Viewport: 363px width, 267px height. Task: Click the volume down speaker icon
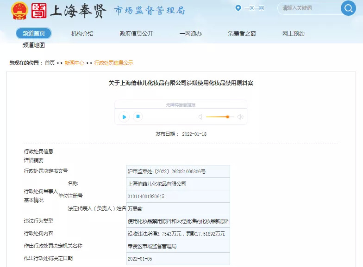pos(200,117)
